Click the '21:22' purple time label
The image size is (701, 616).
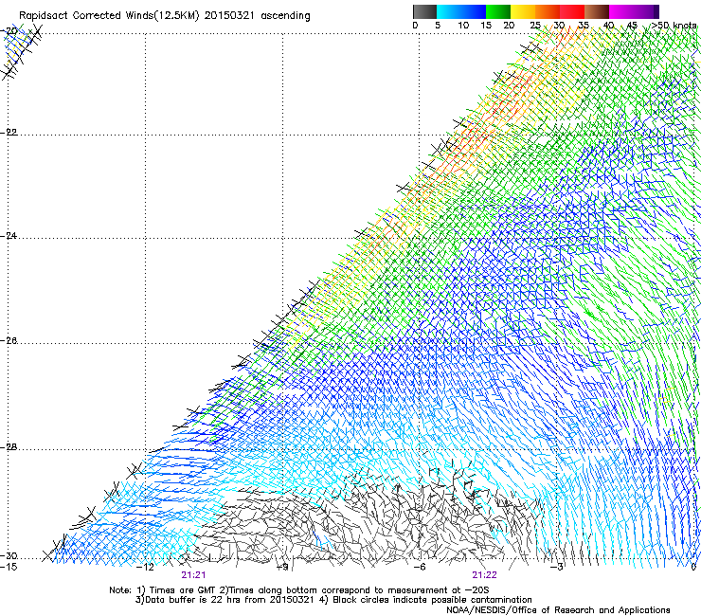tap(485, 575)
